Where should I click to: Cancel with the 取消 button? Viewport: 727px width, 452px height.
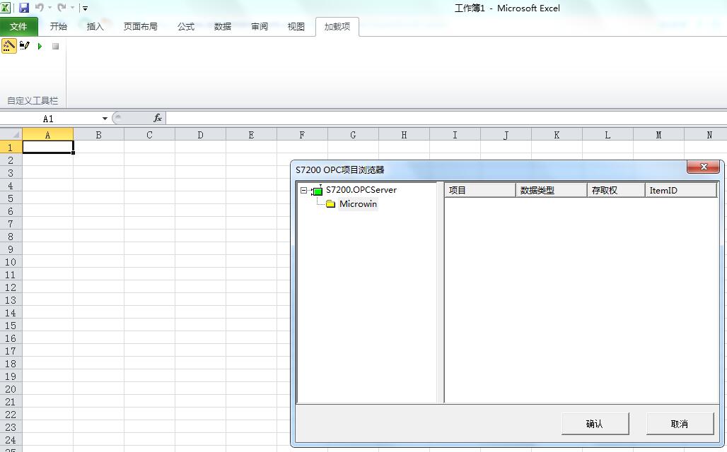(680, 424)
